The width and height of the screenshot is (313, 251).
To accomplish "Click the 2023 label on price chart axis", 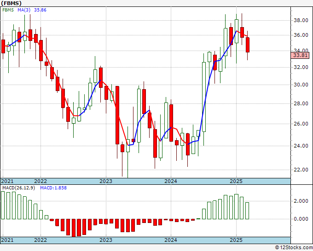I will tap(106, 181).
